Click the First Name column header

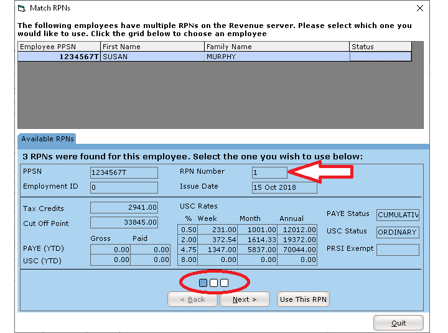[x=152, y=47]
